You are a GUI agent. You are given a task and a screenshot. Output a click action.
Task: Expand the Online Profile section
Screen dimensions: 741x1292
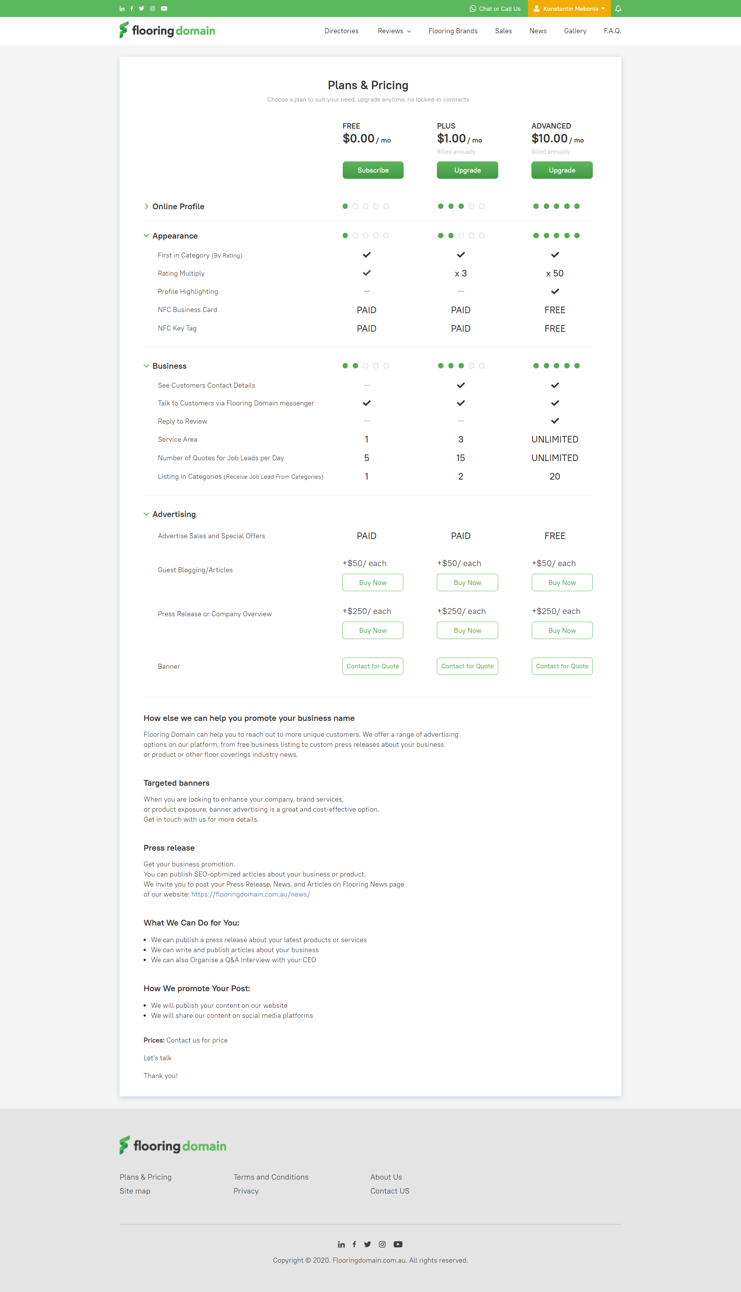pos(174,206)
